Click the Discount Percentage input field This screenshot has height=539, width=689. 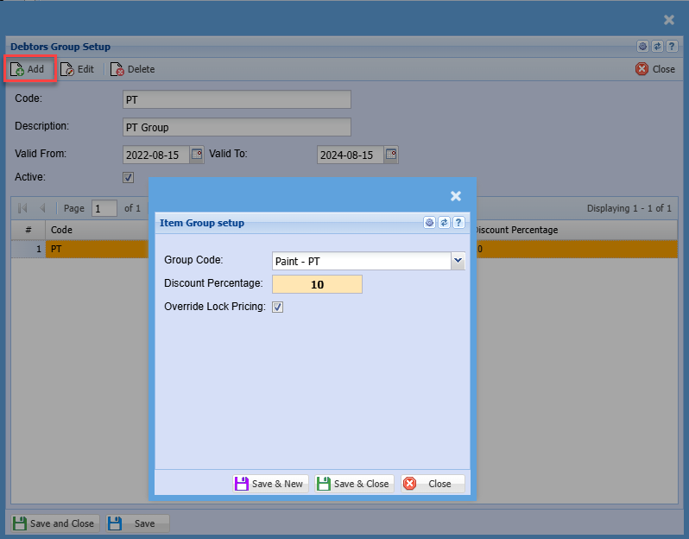coord(317,284)
